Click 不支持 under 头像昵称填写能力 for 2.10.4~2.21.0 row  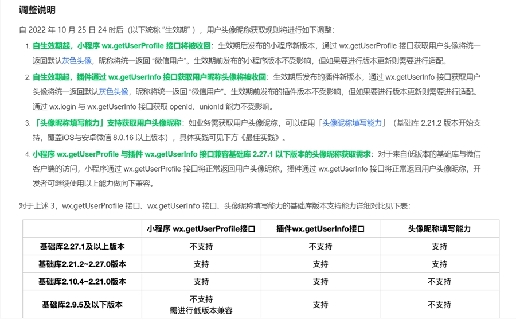point(439,282)
